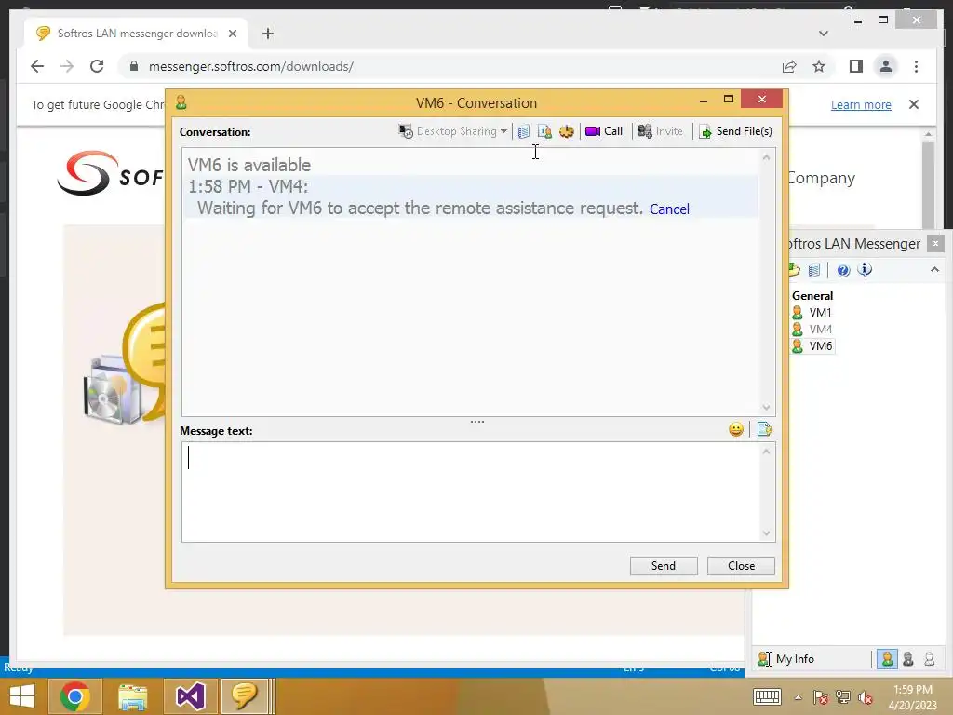Open Chrome tab search chevron
953x715 pixels.
tap(824, 34)
